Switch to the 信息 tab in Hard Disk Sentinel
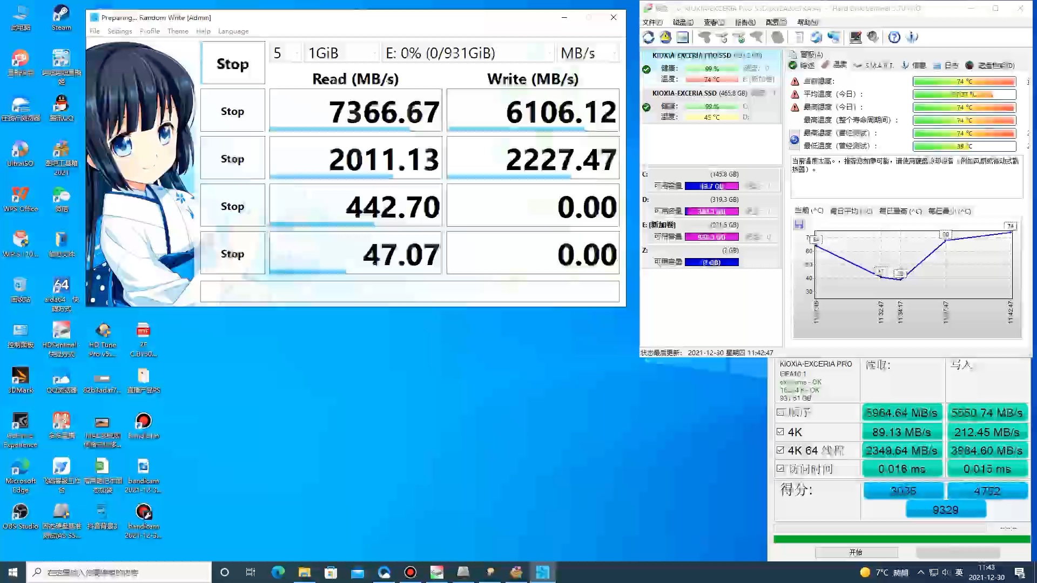The width and height of the screenshot is (1037, 583). coord(914,65)
